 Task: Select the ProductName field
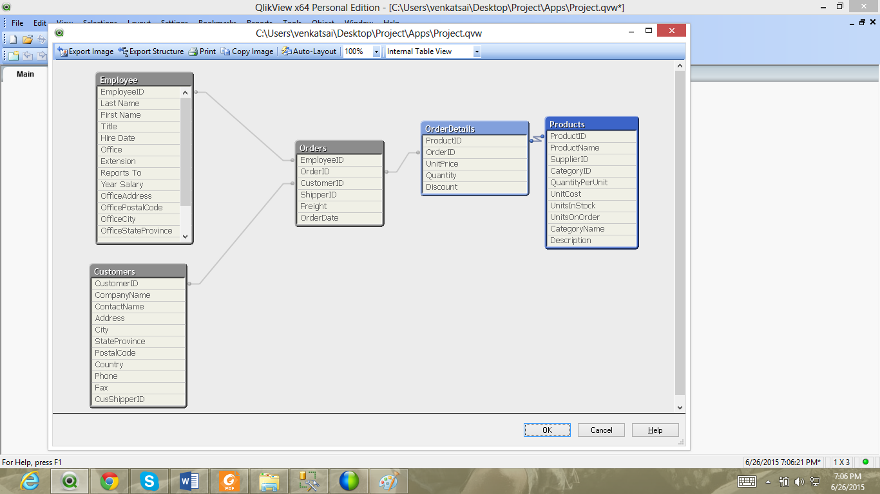pos(591,148)
